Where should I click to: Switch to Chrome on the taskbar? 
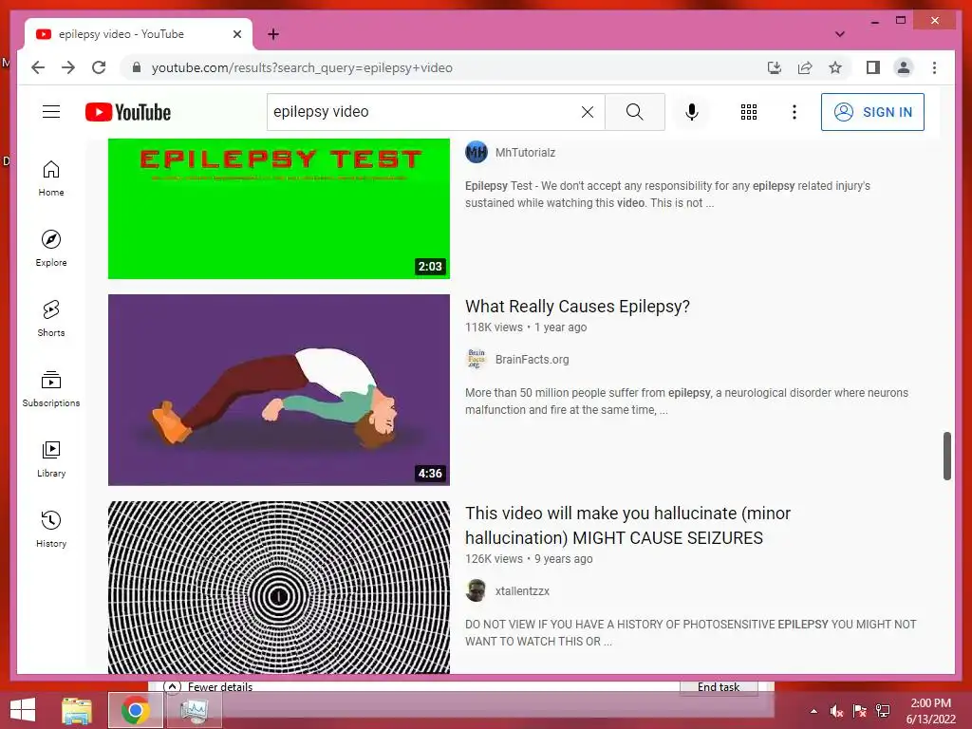click(135, 710)
